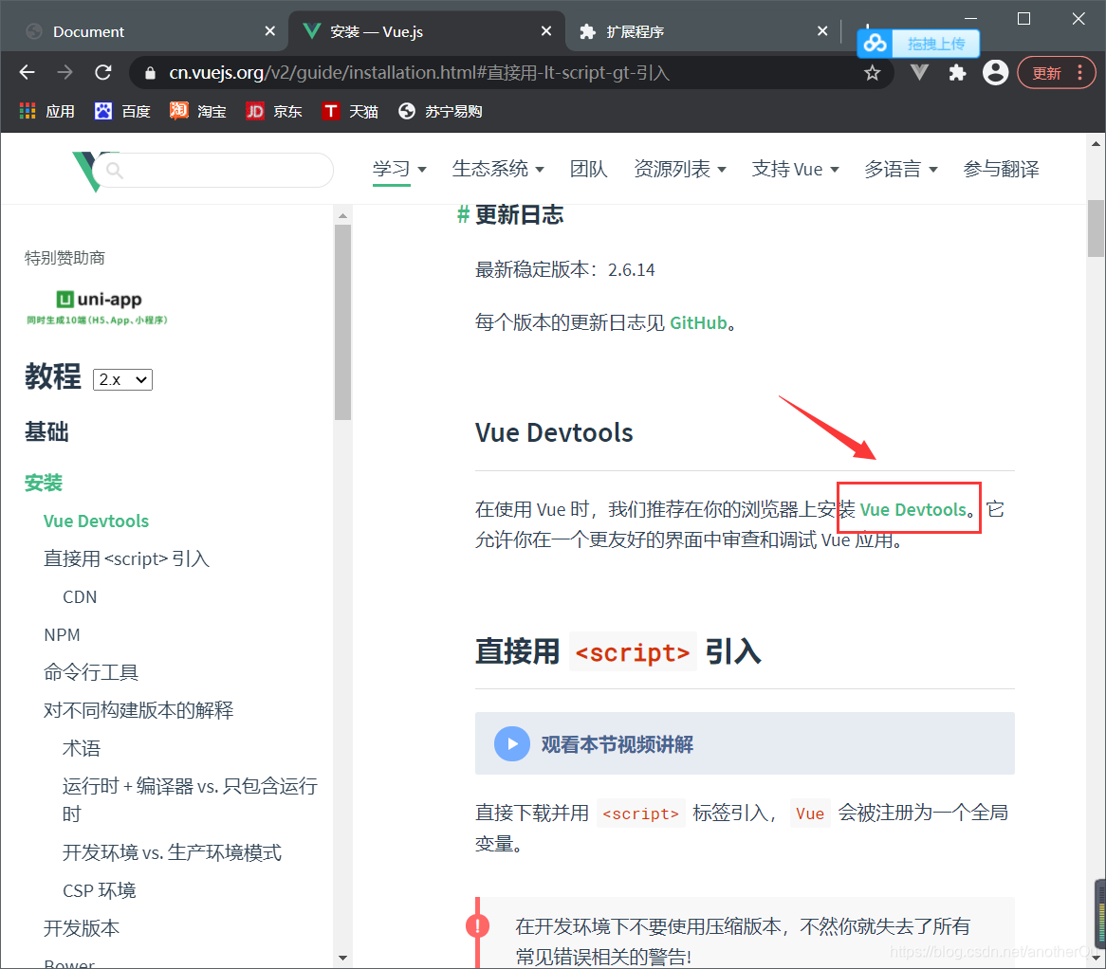This screenshot has width=1106, height=969.
Task: Play the section video tutorial
Action: click(512, 744)
